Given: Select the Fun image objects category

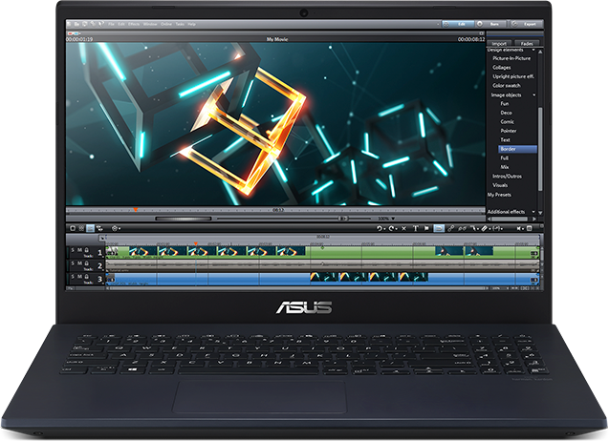Looking at the screenshot, I should tap(504, 103).
